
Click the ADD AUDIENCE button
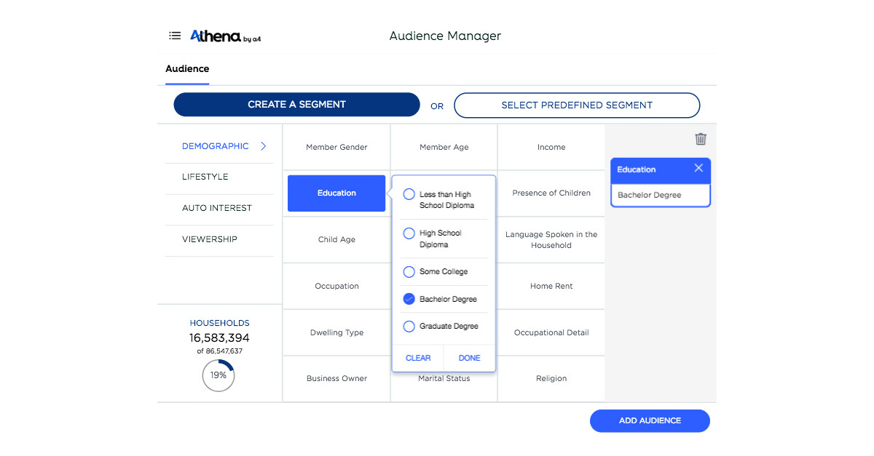click(649, 420)
